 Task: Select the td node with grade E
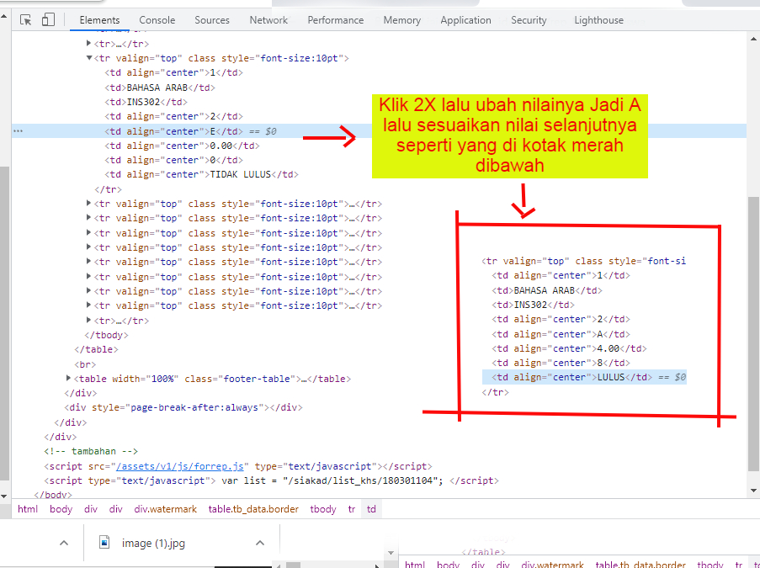173,131
